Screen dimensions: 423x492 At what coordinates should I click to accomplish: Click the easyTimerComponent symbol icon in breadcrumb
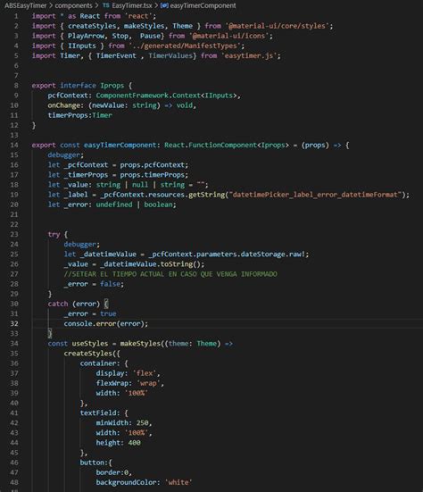pos(164,5)
